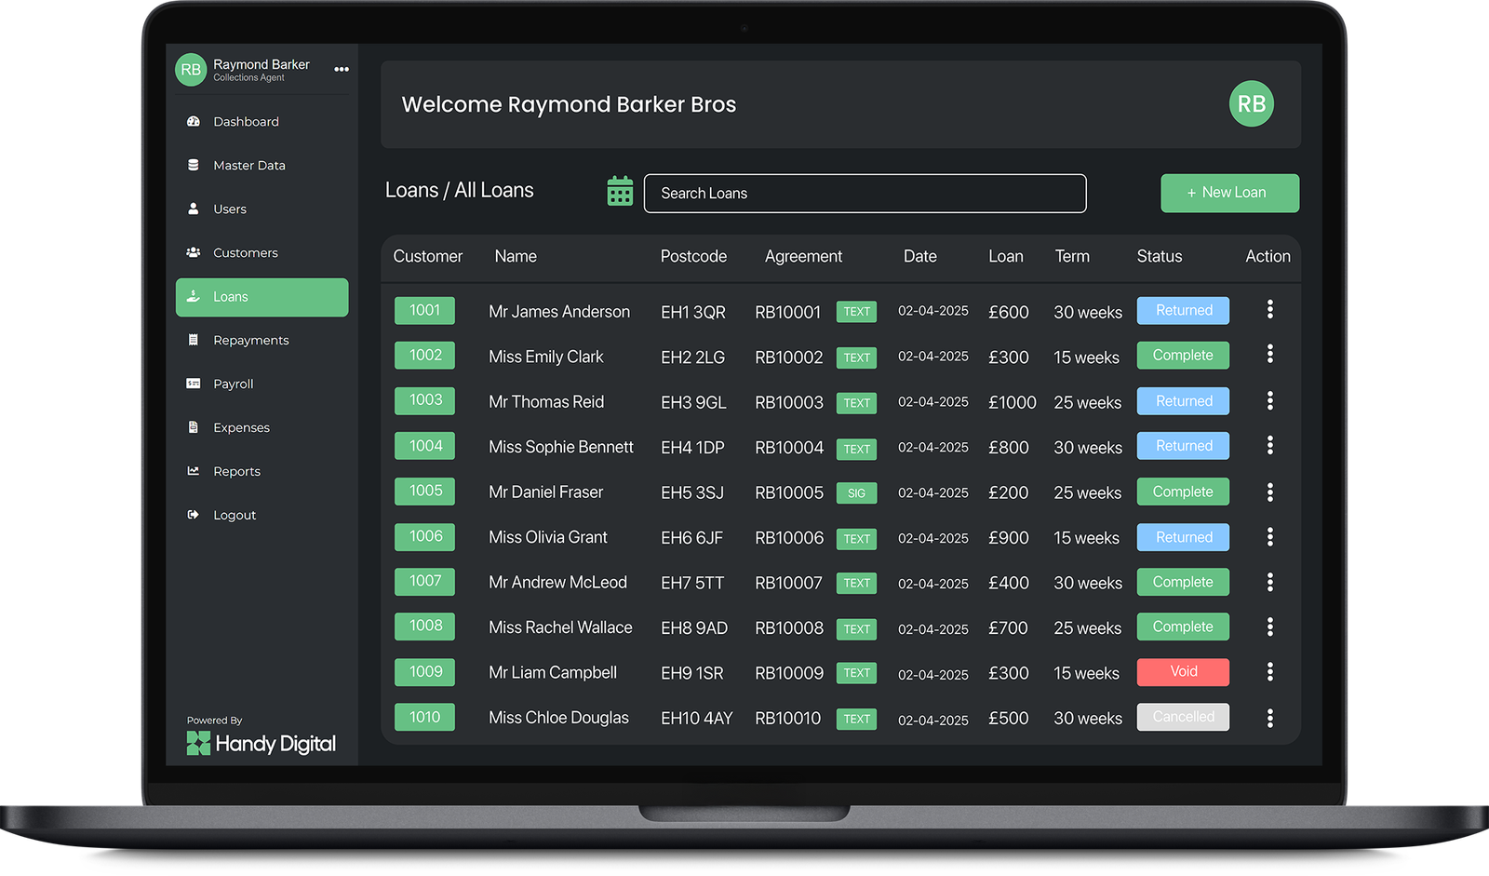Screen dimensions: 1489x876
Task: Click postcode EH7 5TT
Action: [x=692, y=583]
